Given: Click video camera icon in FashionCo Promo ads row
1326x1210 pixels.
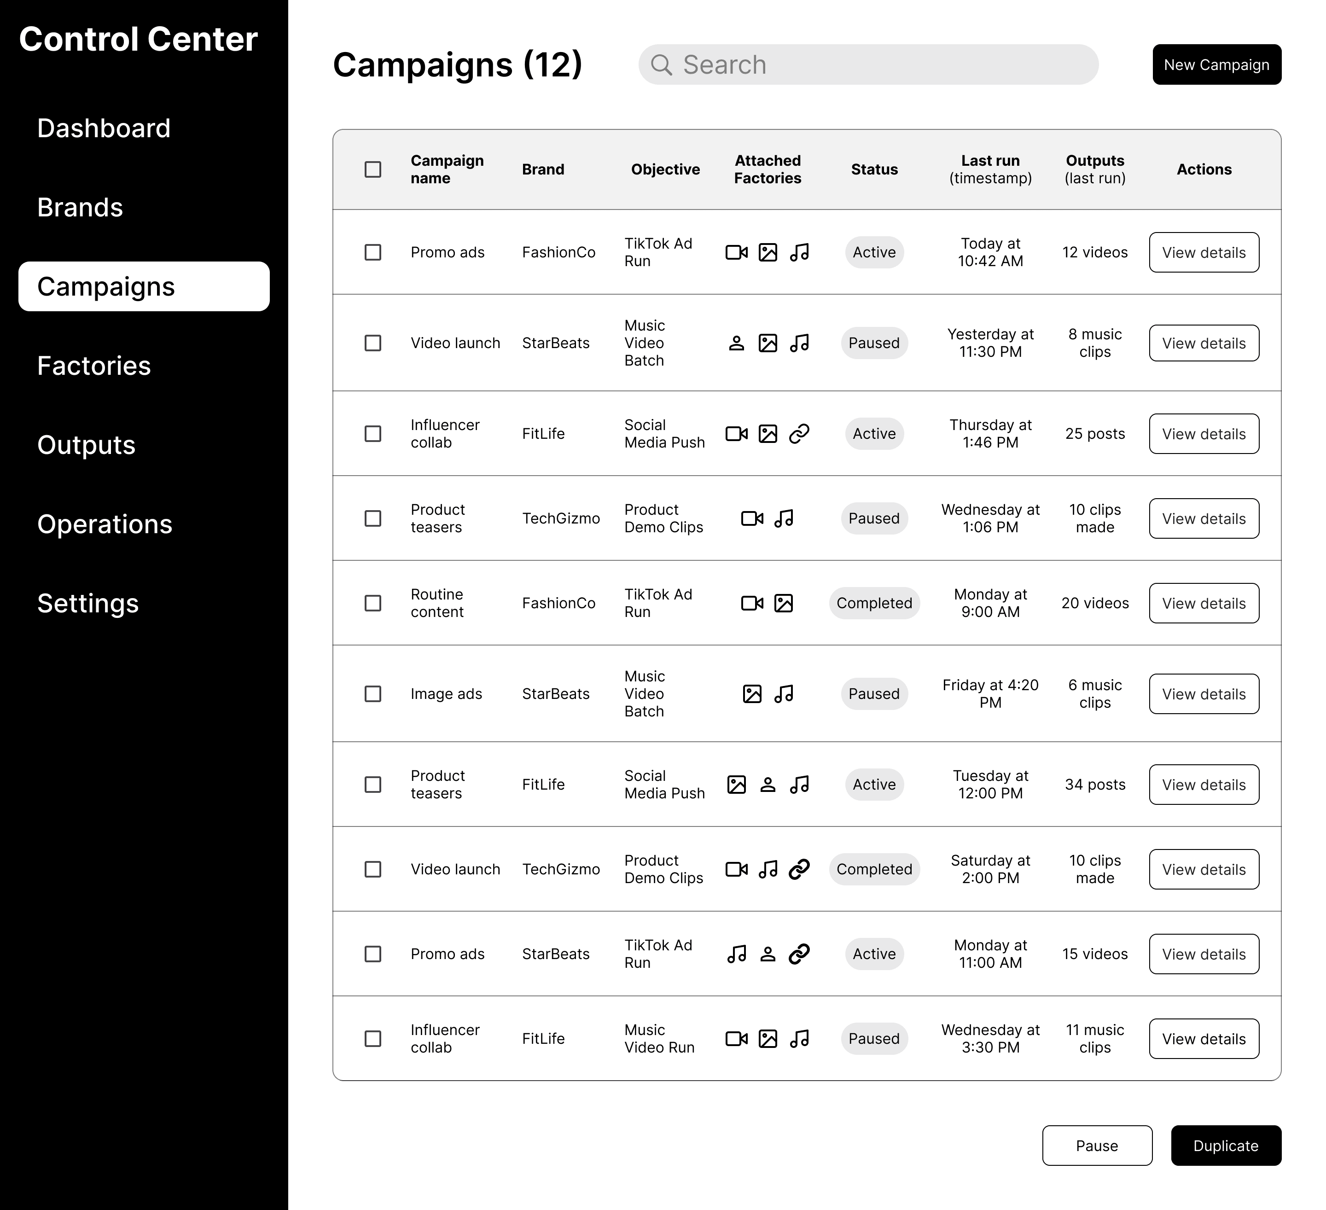Looking at the screenshot, I should click(736, 252).
